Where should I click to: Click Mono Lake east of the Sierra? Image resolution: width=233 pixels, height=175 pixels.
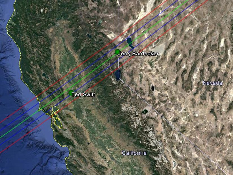pyautogui.click(x=144, y=111)
